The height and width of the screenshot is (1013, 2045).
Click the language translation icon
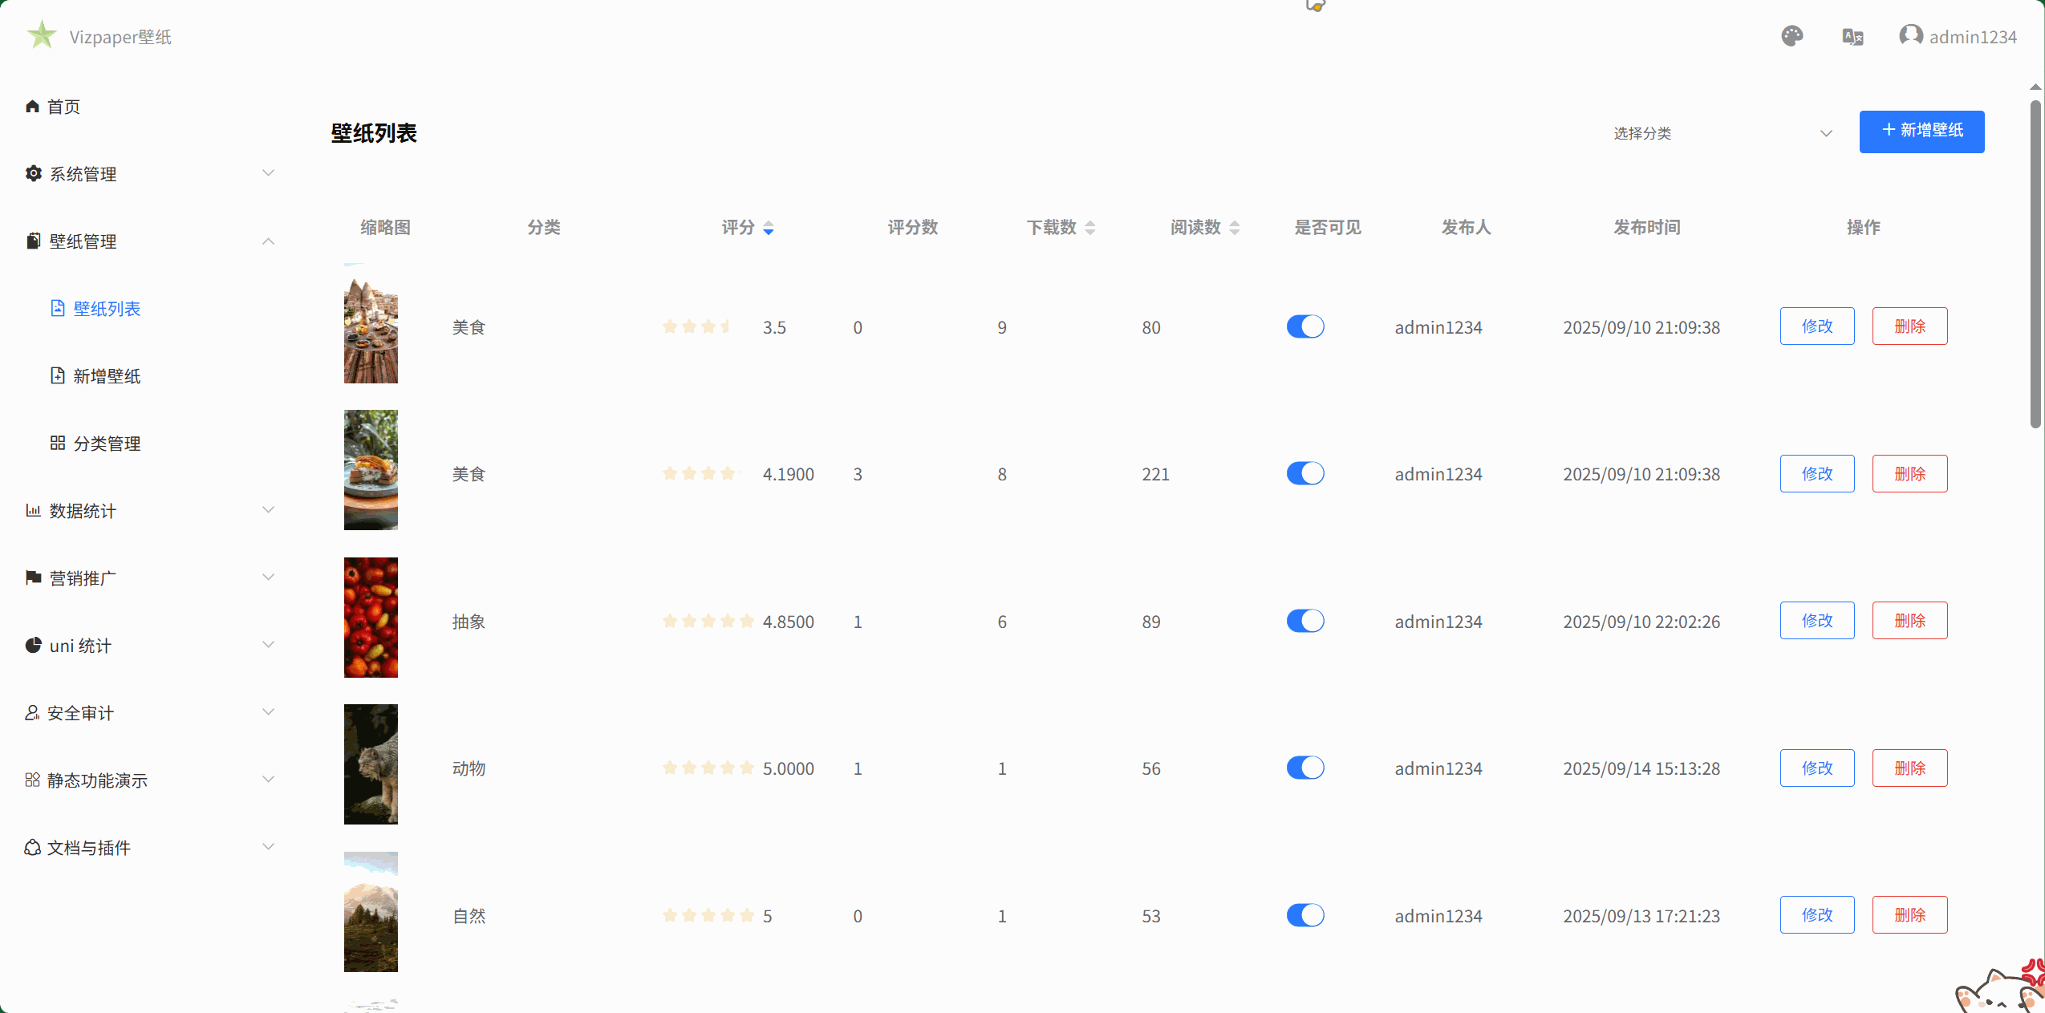click(x=1852, y=37)
